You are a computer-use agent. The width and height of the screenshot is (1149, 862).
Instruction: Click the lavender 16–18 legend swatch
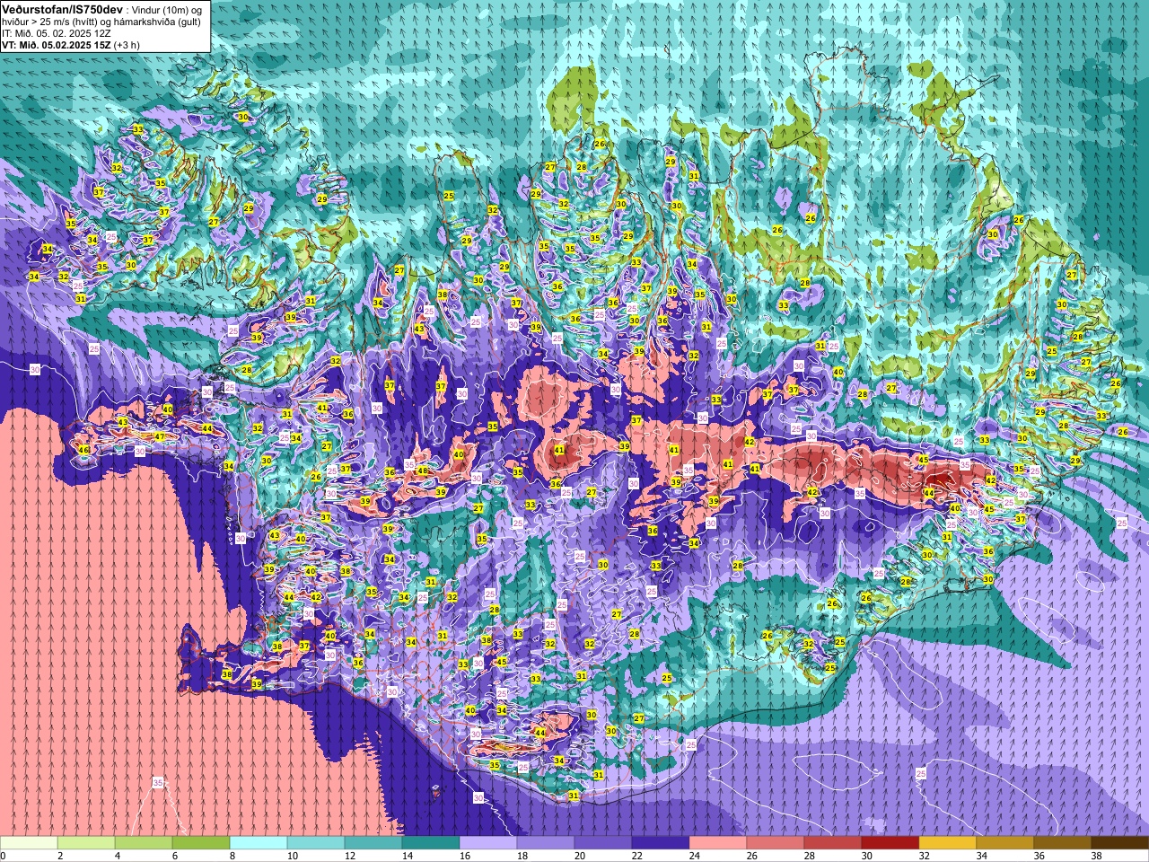(x=488, y=843)
